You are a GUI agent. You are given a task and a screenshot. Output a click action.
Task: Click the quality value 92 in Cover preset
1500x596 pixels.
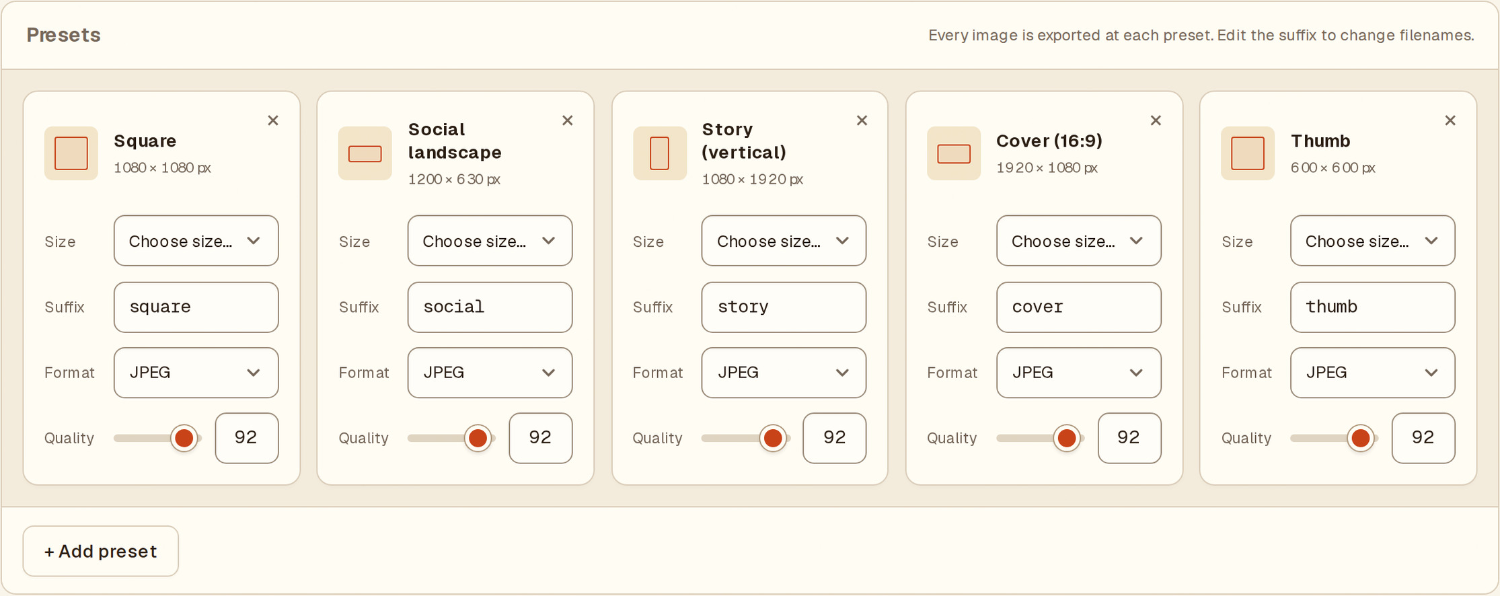tap(1129, 438)
